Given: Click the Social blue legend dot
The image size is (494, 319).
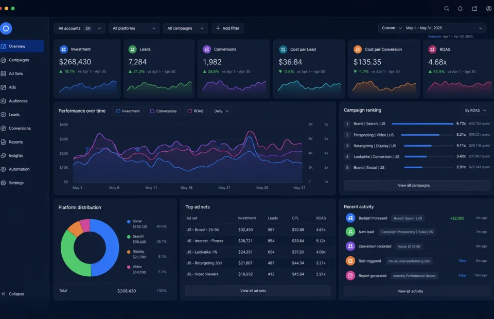Looking at the screenshot, I should [129, 222].
